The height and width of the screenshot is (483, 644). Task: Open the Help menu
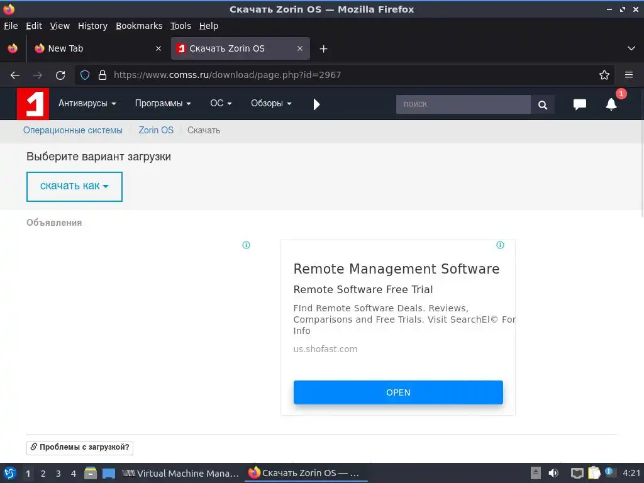(209, 26)
